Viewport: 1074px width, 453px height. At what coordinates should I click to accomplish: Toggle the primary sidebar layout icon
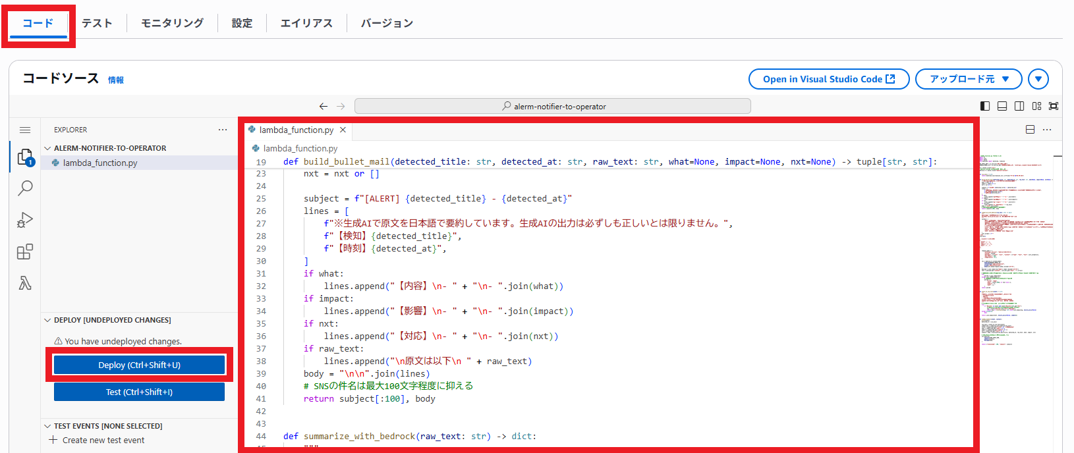985,106
